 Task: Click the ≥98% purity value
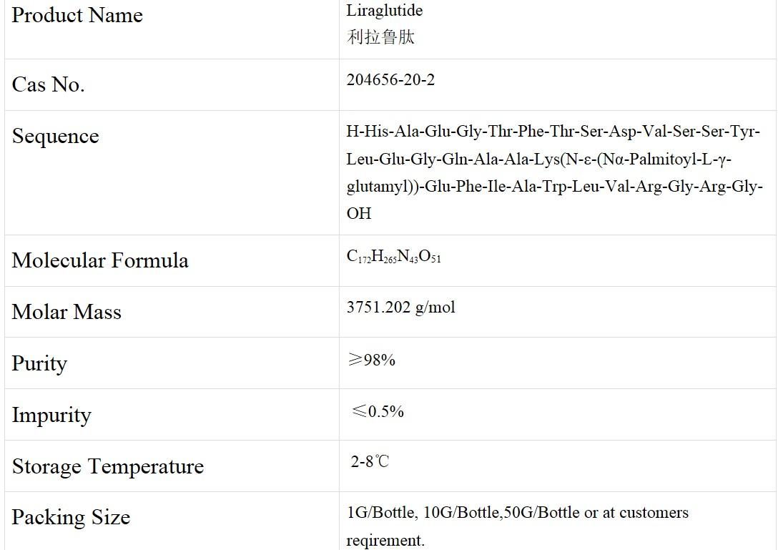click(x=371, y=360)
